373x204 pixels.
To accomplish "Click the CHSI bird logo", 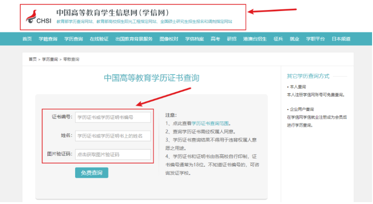I will (x=39, y=17).
